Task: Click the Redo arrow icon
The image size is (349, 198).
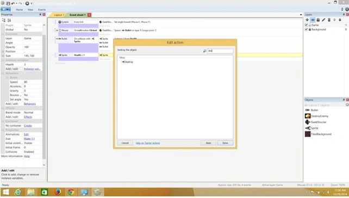Action: pos(20,3)
